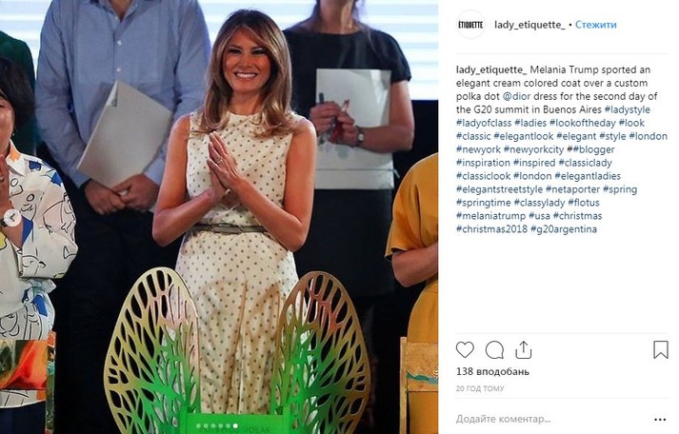The height and width of the screenshot is (434, 679).
Task: Open the @dior mention link
Action: [x=516, y=96]
